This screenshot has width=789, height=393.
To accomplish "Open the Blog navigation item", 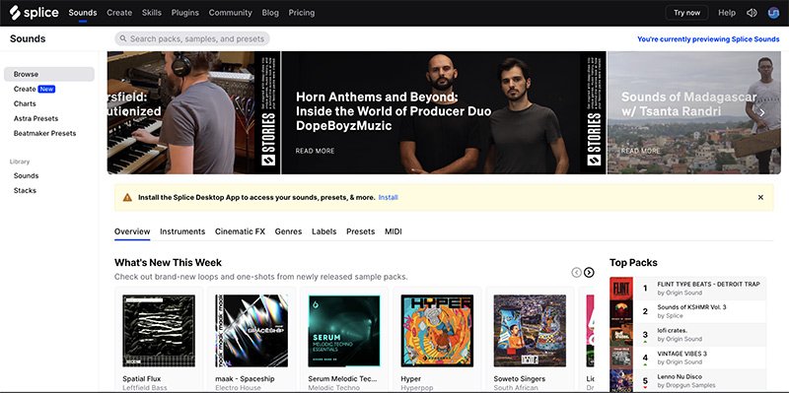I will [x=270, y=13].
